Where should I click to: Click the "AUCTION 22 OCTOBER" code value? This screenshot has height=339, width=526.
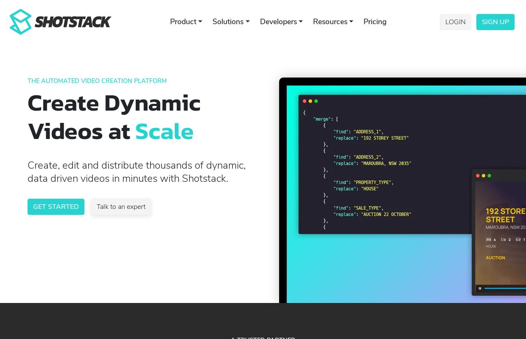point(386,214)
